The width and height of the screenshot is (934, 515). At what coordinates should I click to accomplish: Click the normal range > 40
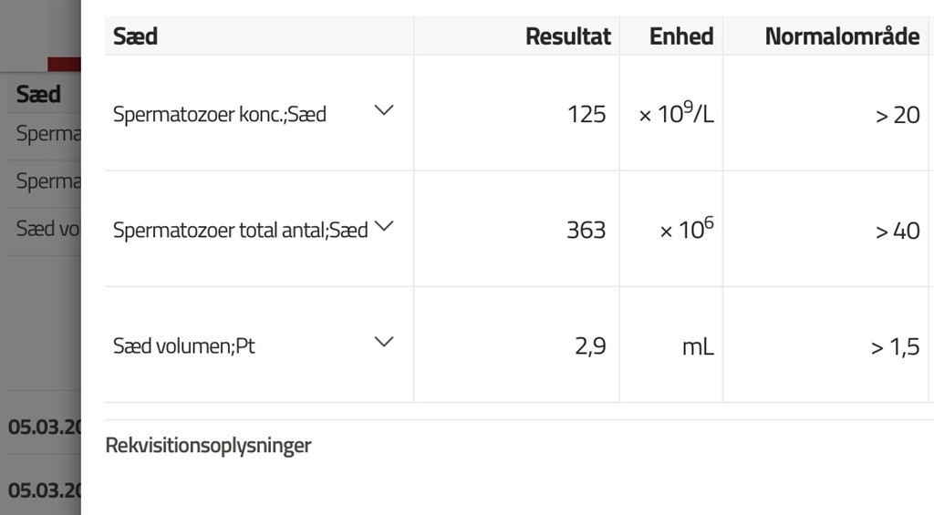898,231
